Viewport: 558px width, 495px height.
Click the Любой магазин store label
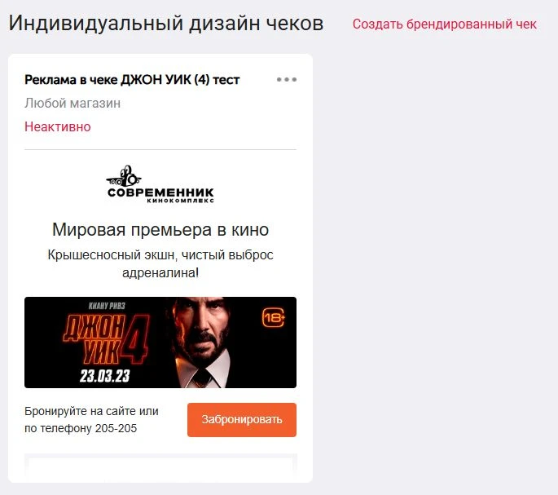72,104
